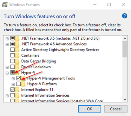Expand the Hyper-V Management Tools node

pos(13,79)
